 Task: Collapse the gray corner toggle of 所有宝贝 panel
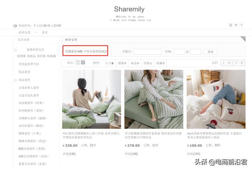(243, 39)
